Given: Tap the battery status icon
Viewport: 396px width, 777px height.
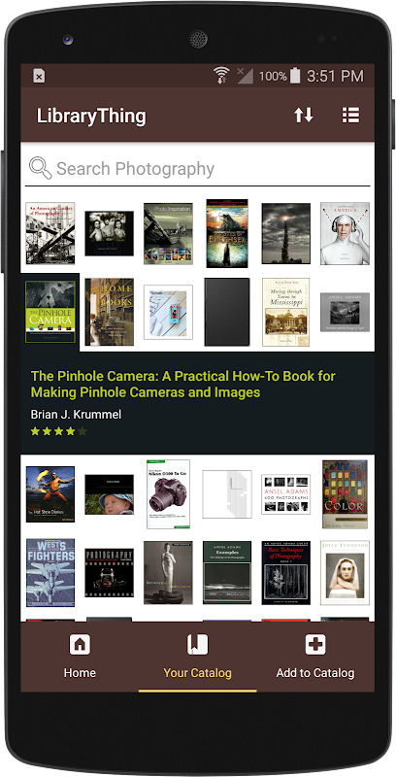Looking at the screenshot, I should (295, 76).
